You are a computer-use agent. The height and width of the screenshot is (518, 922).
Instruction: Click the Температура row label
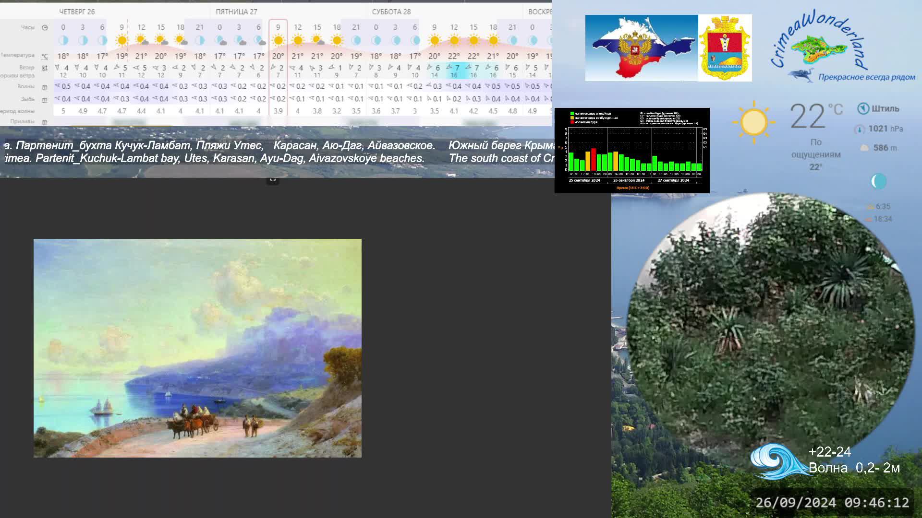[x=17, y=55]
